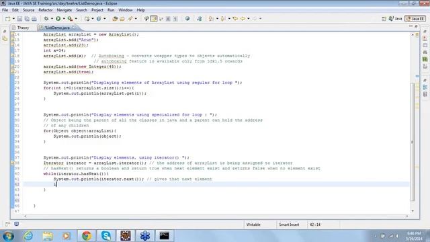Open the Project menu

pyautogui.click(x=97, y=10)
